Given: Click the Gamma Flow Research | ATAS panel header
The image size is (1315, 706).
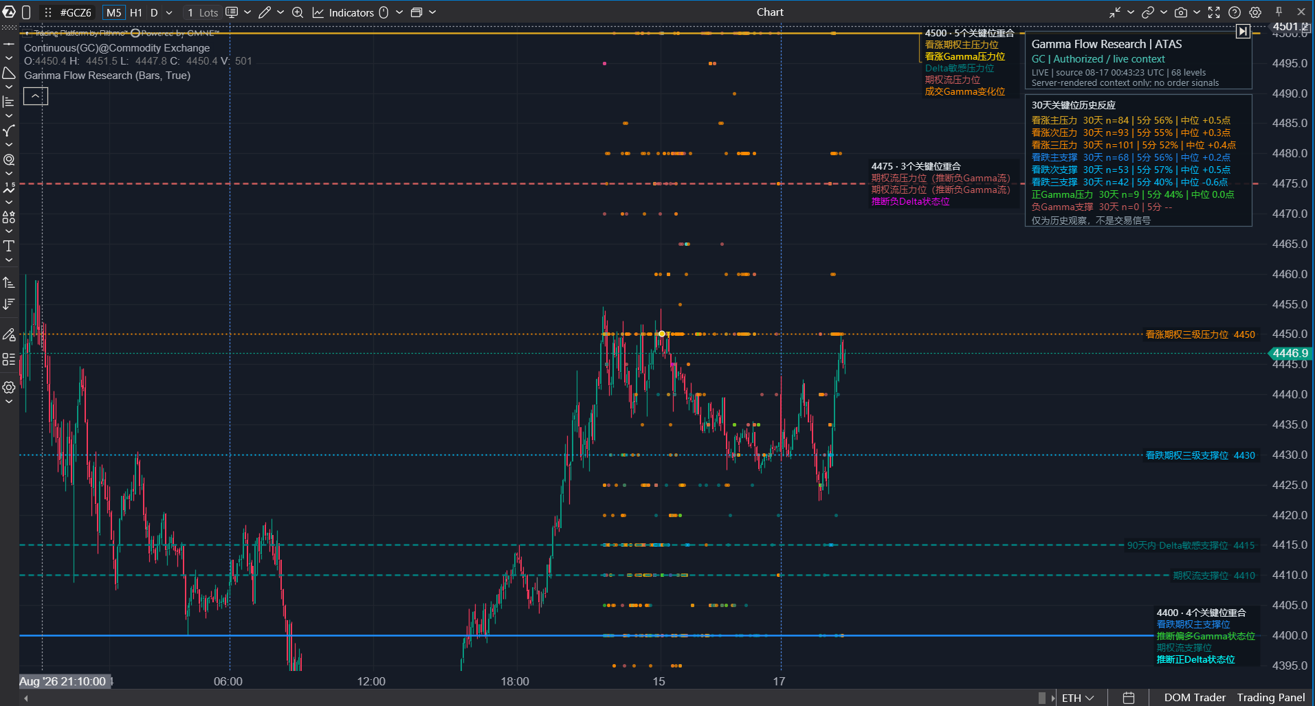Looking at the screenshot, I should click(1107, 44).
